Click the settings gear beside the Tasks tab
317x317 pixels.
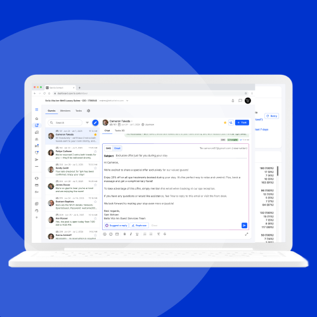click(89, 111)
